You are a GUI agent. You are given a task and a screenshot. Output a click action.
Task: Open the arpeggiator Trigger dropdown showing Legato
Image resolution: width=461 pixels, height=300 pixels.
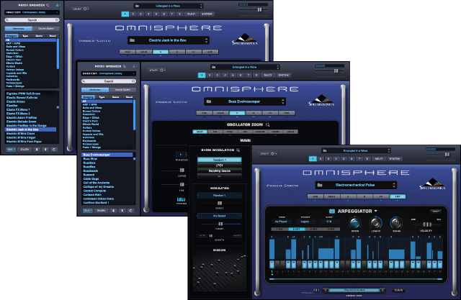[305, 222]
